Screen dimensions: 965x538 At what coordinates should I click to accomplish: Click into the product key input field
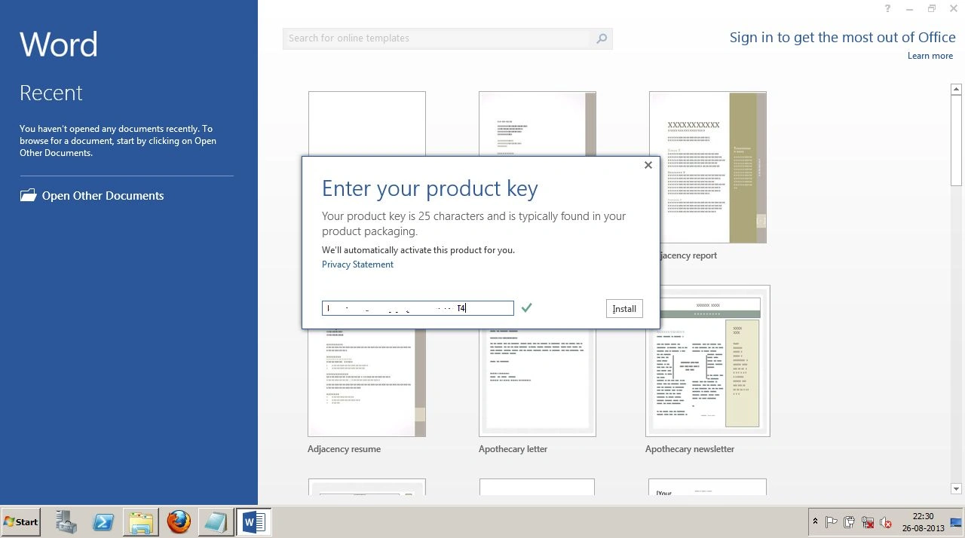point(418,308)
